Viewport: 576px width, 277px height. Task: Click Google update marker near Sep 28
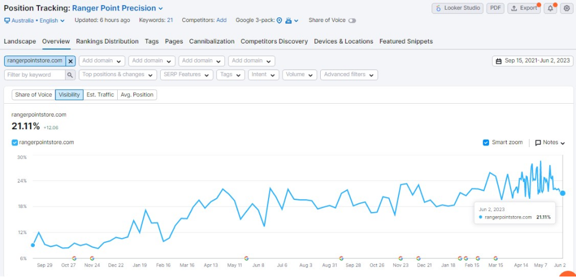341,258
